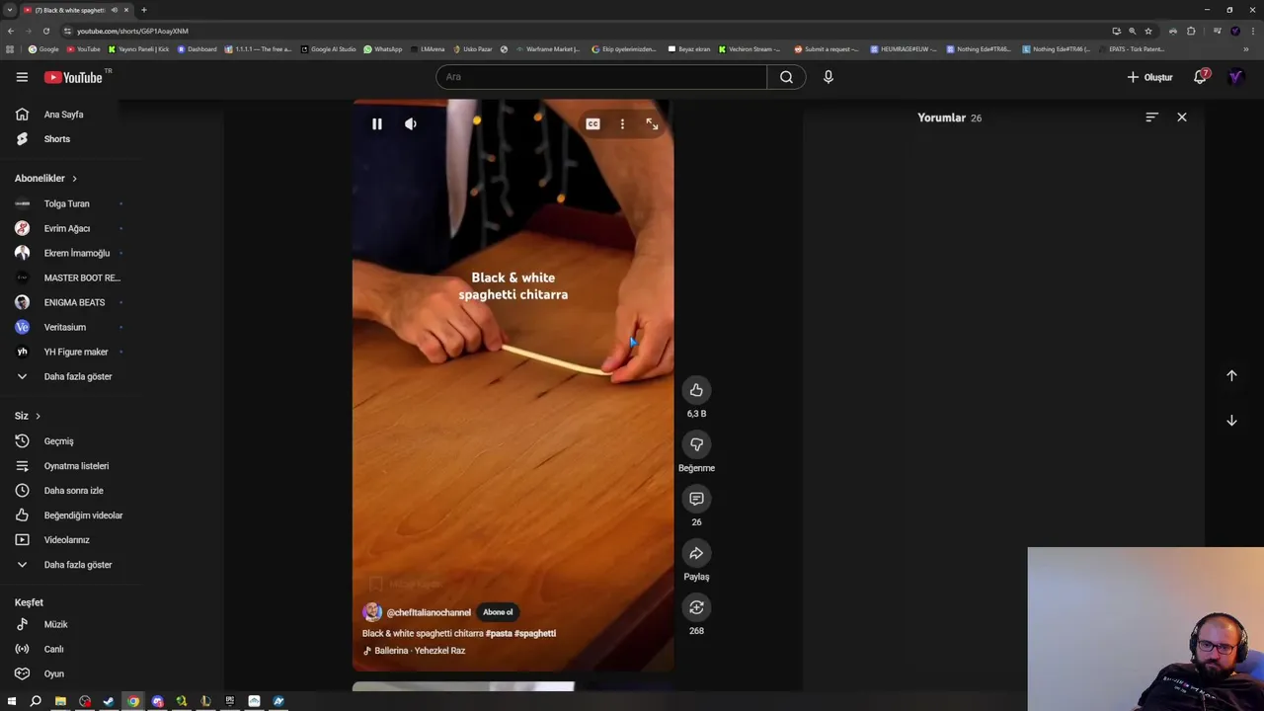Open comments icon showing 26
Viewport: 1264px width, 711px height.
pos(696,499)
